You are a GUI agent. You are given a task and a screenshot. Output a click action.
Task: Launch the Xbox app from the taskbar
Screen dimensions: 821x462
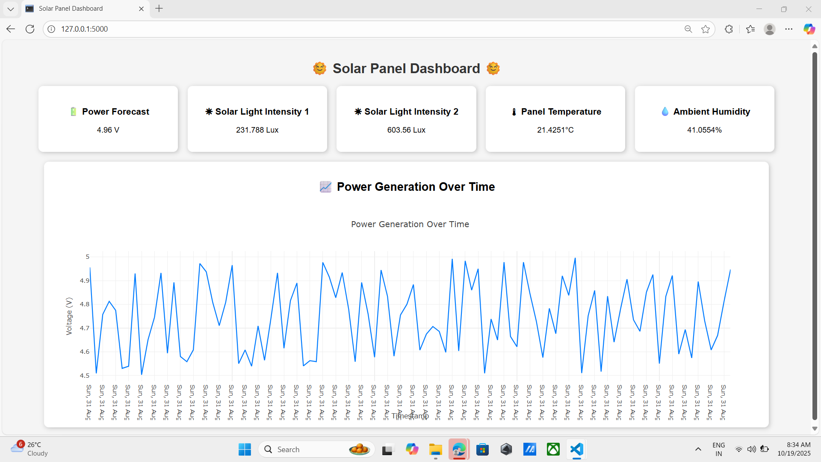[553, 449]
